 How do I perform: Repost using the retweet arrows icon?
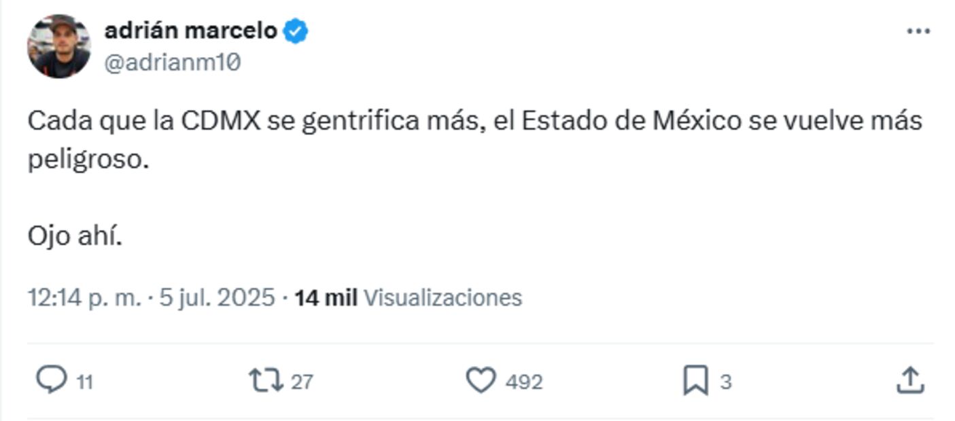pyautogui.click(x=266, y=380)
